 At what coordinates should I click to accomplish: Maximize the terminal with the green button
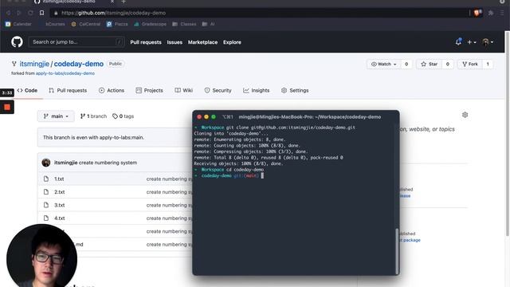(214, 117)
